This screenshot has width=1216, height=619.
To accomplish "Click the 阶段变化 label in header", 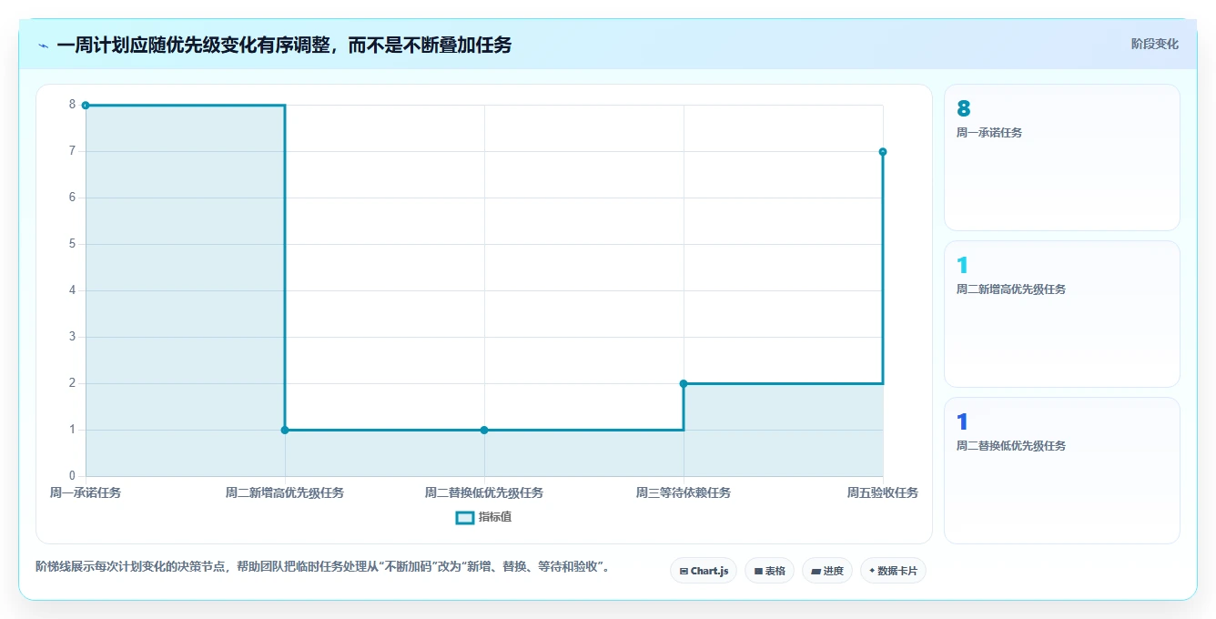I will point(1154,44).
